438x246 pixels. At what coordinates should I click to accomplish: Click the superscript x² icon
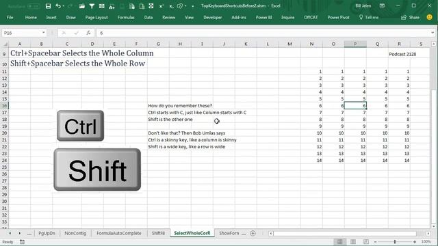(x=162, y=6)
